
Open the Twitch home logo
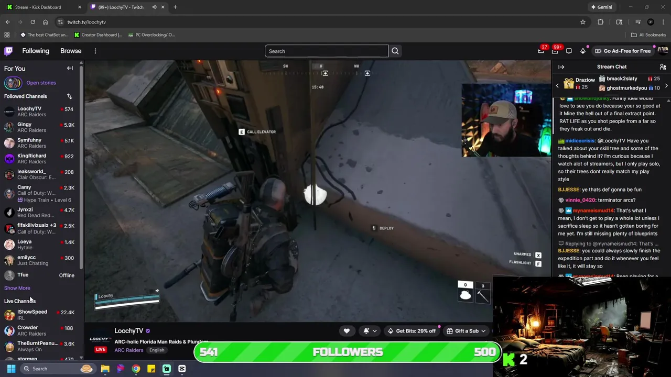tap(8, 51)
